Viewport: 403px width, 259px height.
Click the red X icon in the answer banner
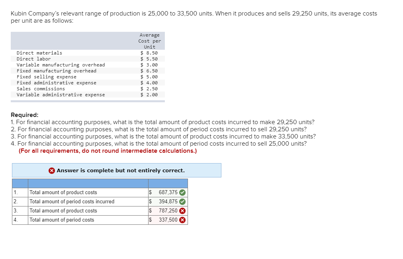click(52, 170)
